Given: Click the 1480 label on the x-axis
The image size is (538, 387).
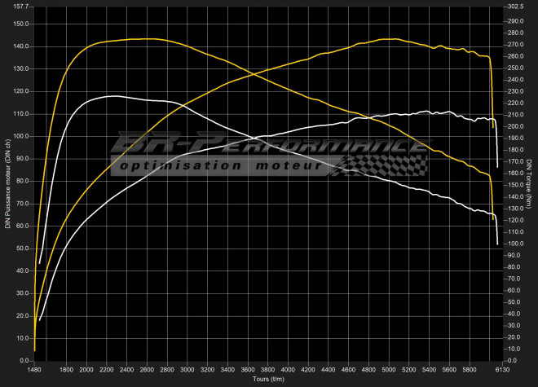Looking at the screenshot, I should point(35,368).
